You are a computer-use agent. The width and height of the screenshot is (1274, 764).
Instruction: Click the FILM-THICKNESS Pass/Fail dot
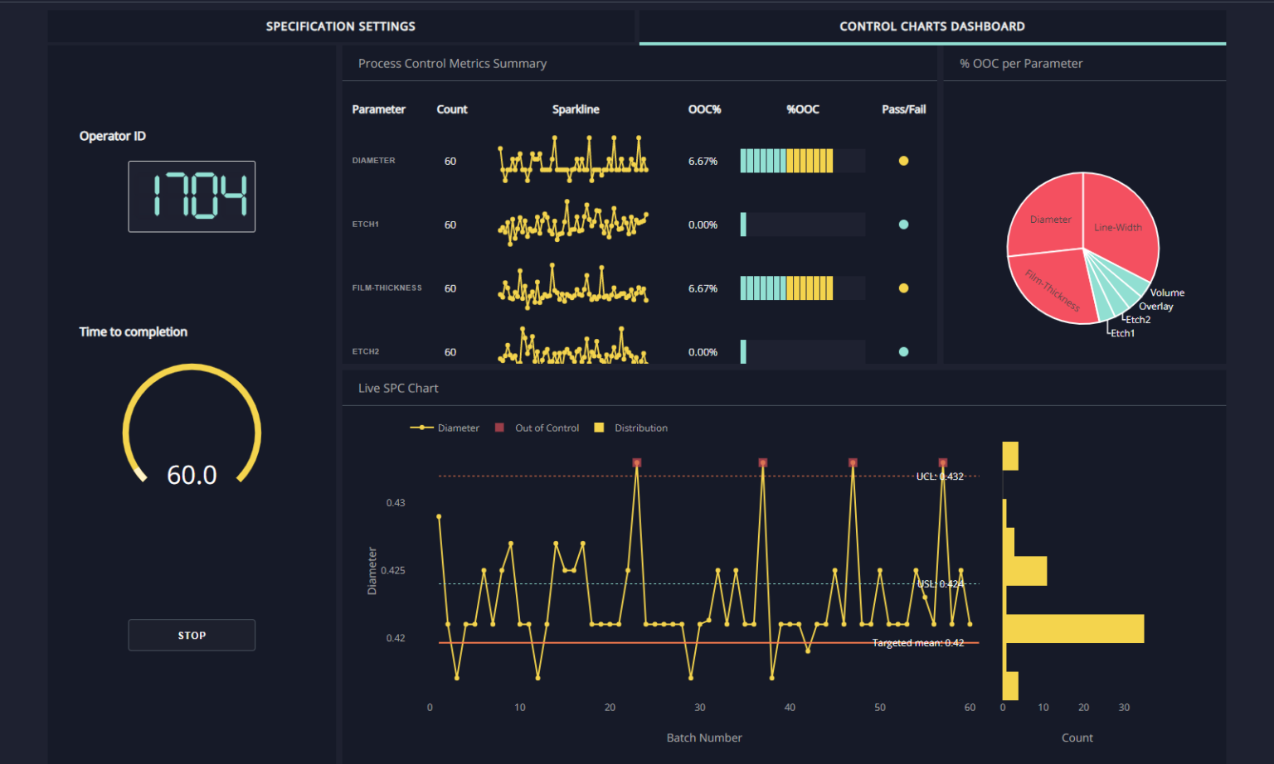click(903, 288)
